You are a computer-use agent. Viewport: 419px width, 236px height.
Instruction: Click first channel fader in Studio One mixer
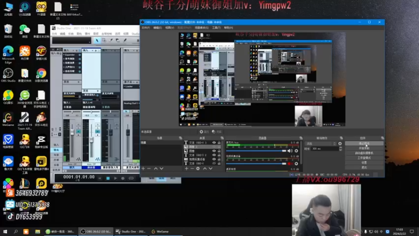point(72,133)
